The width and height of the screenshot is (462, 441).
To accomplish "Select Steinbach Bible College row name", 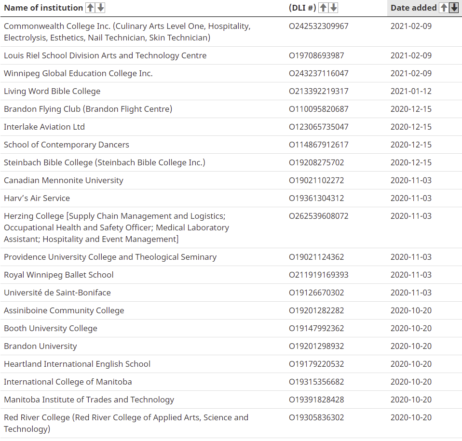I will pyautogui.click(x=104, y=162).
